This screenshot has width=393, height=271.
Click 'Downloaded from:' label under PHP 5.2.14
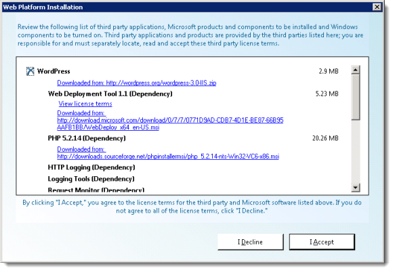click(x=81, y=149)
